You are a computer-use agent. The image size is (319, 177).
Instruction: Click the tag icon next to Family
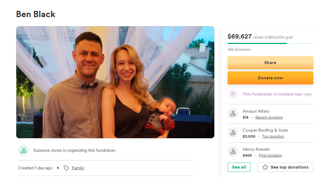click(66, 168)
